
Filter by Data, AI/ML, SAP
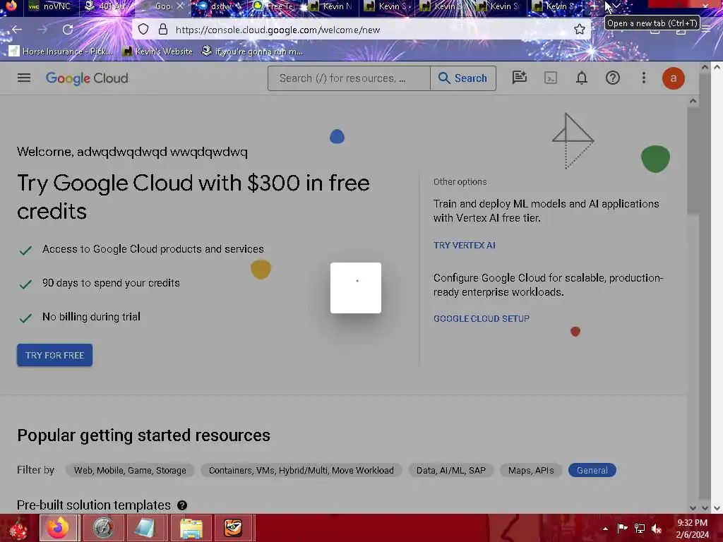click(451, 470)
